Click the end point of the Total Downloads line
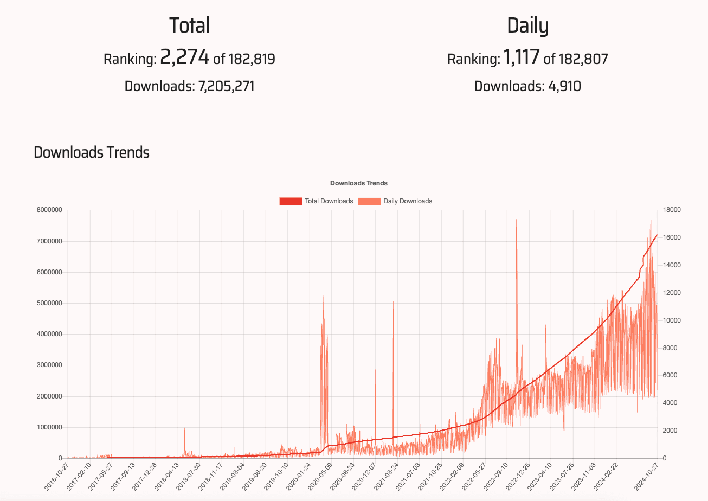This screenshot has height=501, width=708. point(657,236)
